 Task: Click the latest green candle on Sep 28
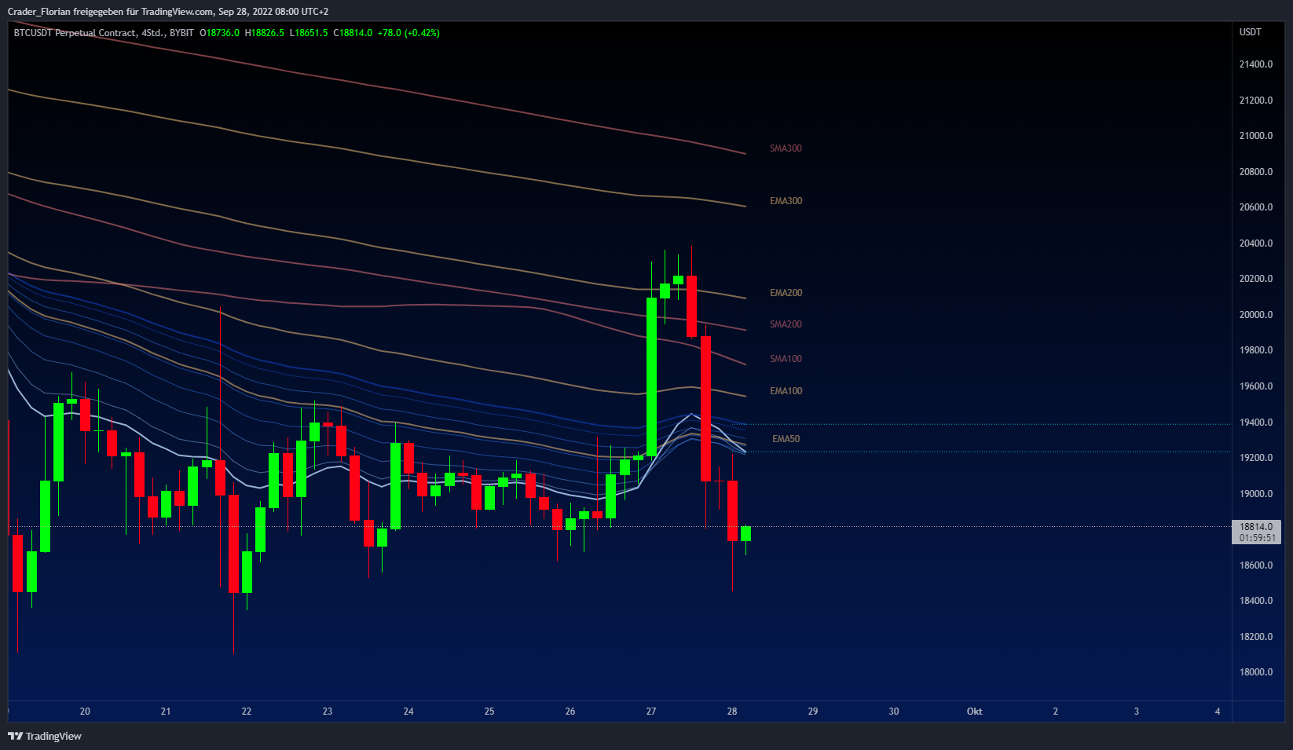745,534
